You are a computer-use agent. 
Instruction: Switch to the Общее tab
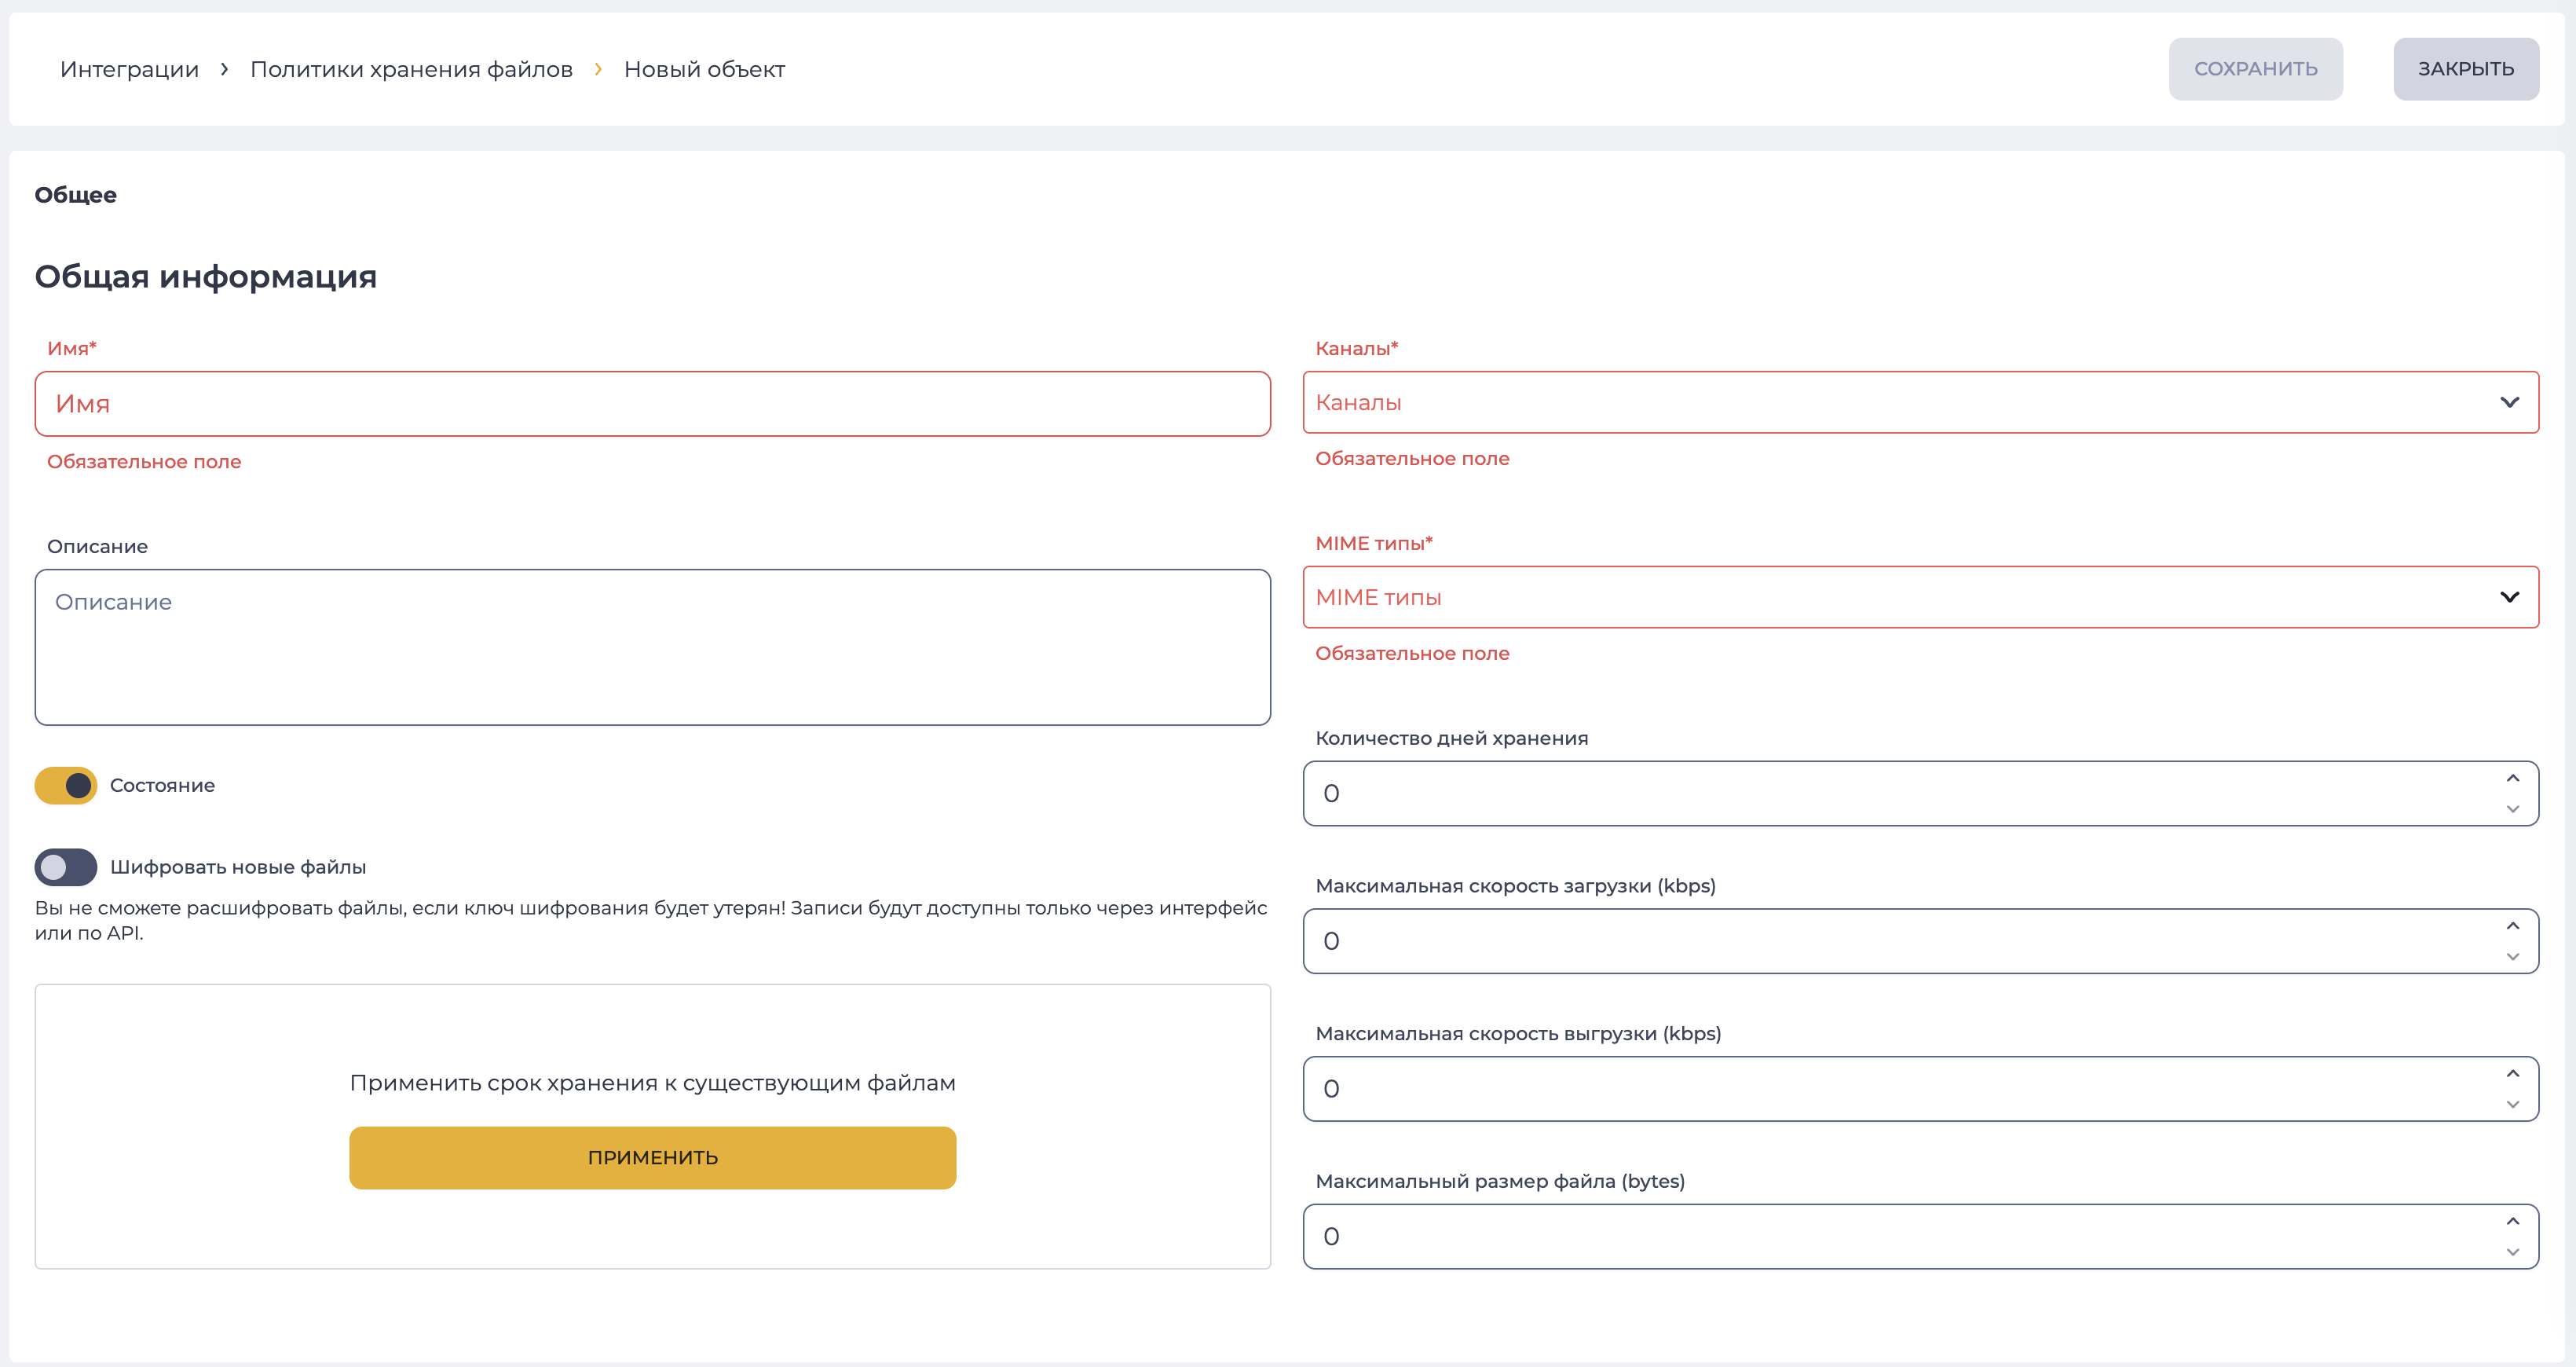(x=75, y=195)
